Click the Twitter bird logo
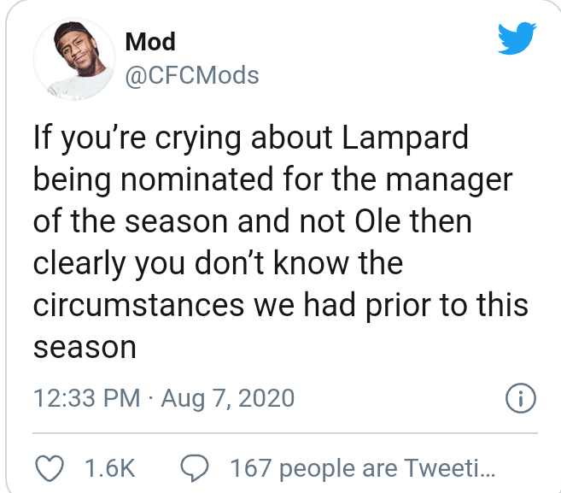Viewport: 561px width, 493px height. (x=517, y=38)
